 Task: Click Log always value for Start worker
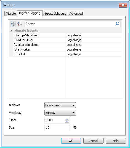[94, 49]
